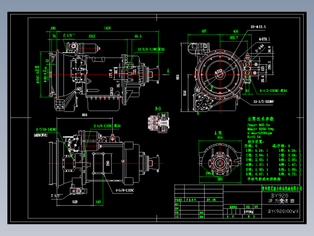Select the 6档: 0.67: 1 gear ratio
The image size is (314, 236).
[x=257, y=174]
